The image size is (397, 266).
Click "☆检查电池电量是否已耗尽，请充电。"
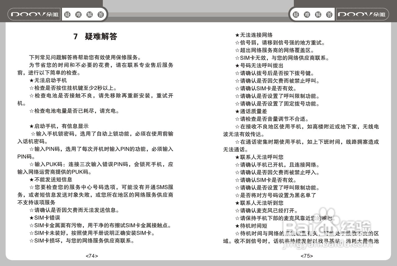pos(74,111)
